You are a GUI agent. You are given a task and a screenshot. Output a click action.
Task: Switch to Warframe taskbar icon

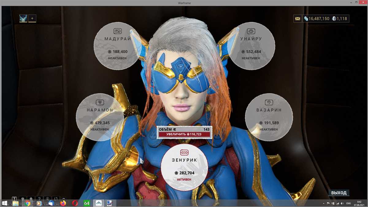[99, 203]
